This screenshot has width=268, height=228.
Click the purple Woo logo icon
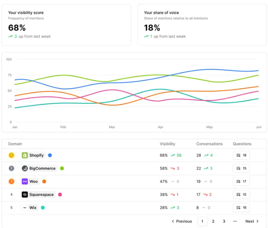25,181
